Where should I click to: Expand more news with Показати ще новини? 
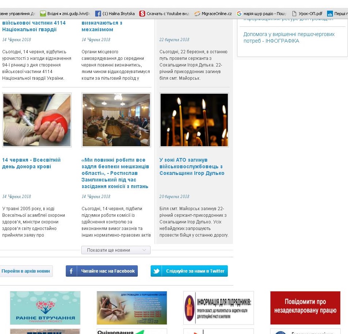116,250
